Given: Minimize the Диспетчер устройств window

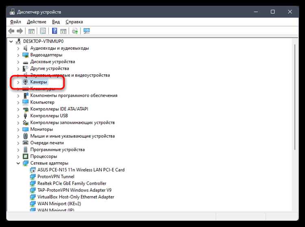Looking at the screenshot, I should pyautogui.click(x=256, y=12).
